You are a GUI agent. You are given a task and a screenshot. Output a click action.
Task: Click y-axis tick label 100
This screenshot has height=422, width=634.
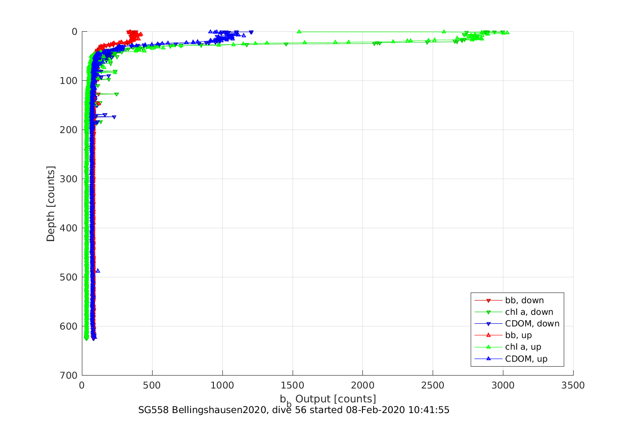(x=69, y=81)
